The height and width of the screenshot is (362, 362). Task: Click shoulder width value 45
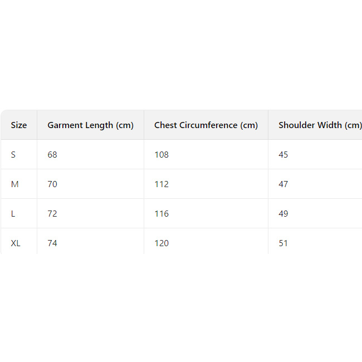(283, 155)
